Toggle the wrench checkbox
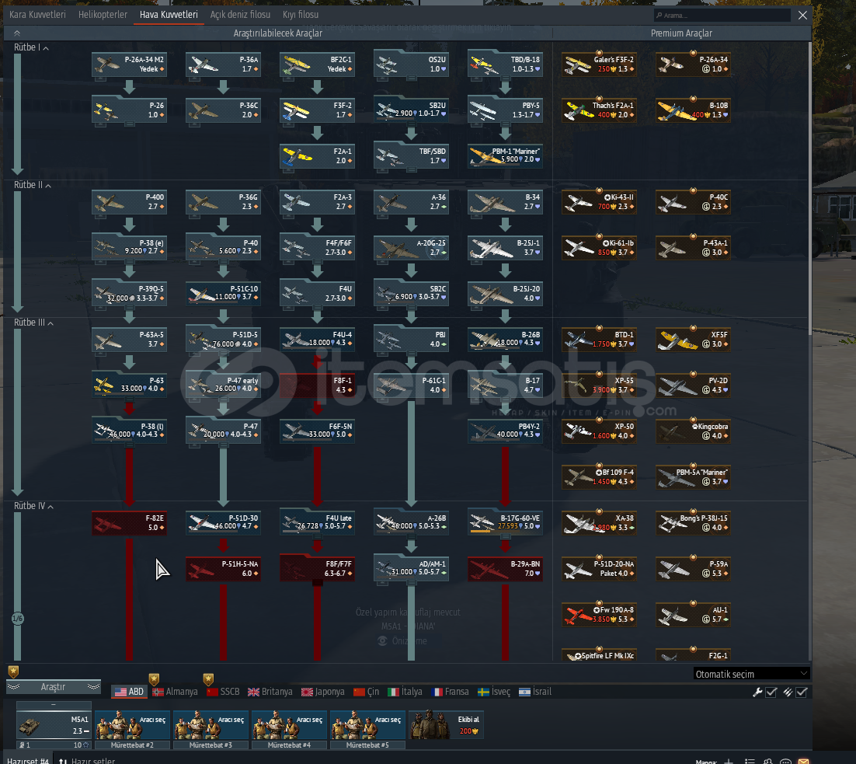The width and height of the screenshot is (856, 764). (x=771, y=692)
